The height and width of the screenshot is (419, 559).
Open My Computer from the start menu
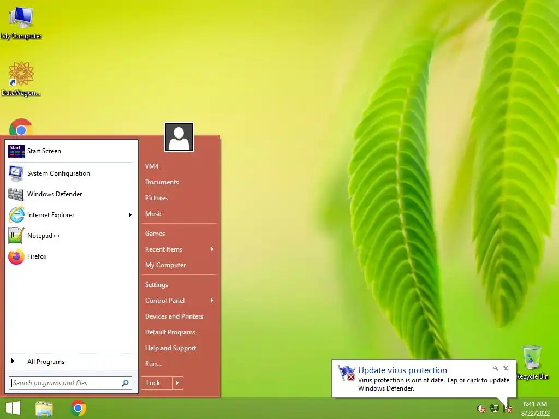point(165,265)
